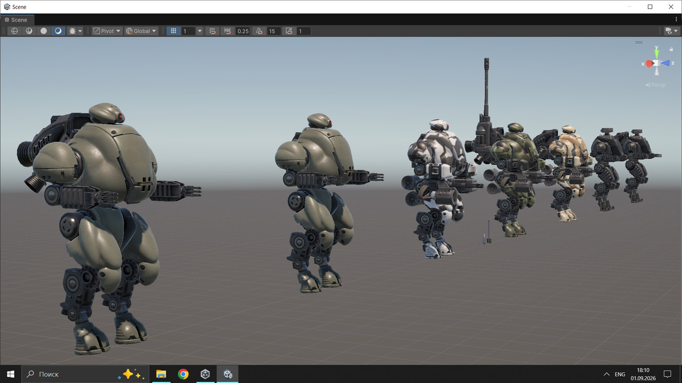Open Unity Hub from the taskbar

point(205,374)
